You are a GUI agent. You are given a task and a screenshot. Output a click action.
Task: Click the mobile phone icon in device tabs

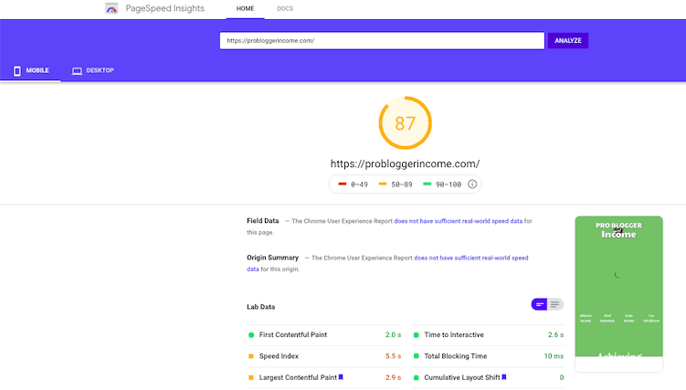click(17, 70)
